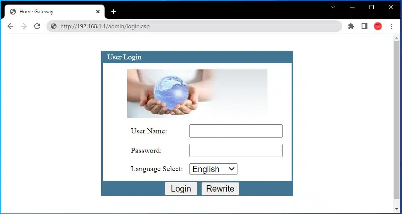
Task: Open the Extensions puzzle icon
Action: [x=351, y=26]
